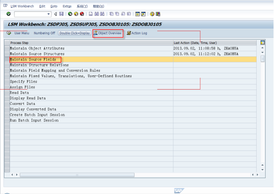Click the Next Page icon

pos(123,14)
